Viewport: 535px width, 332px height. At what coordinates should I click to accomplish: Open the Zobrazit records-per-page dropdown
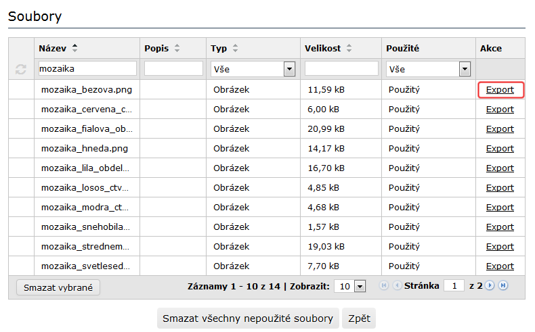coord(360,286)
